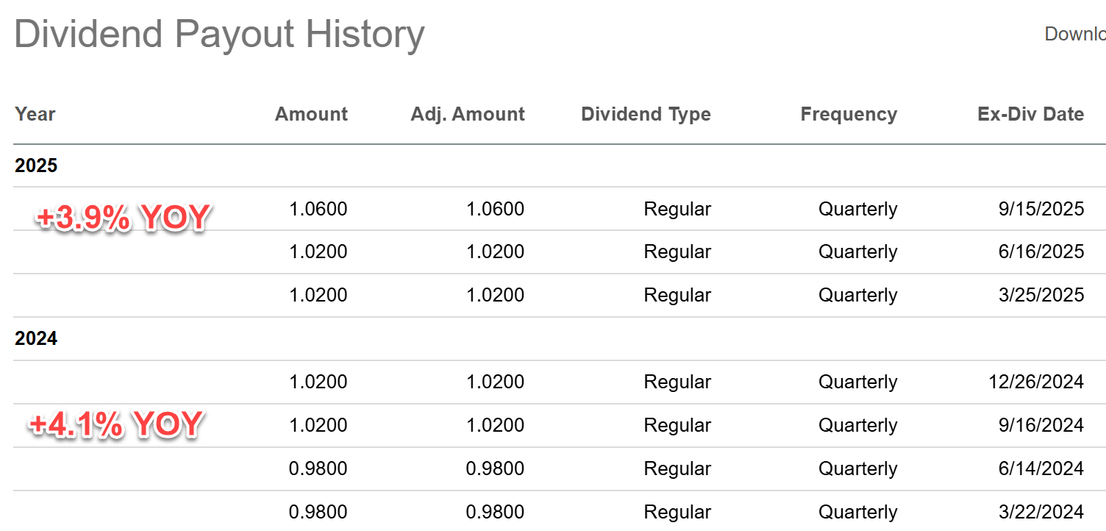Sort by the Ex-Div Date header
Viewport: 1106px width, 531px height.
click(x=1030, y=114)
